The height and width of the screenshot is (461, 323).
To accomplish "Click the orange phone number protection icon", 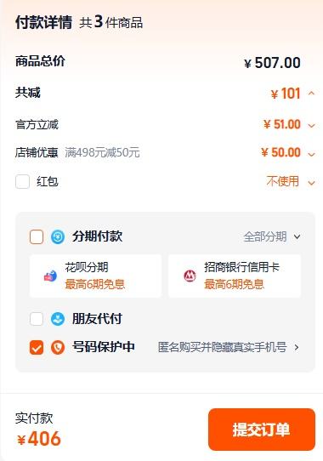I will click(58, 348).
